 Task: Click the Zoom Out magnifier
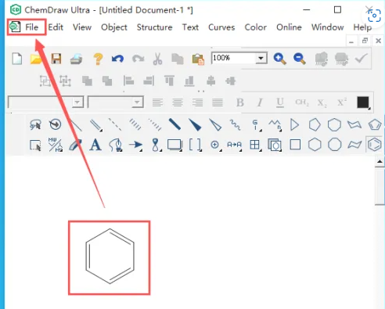click(300, 59)
